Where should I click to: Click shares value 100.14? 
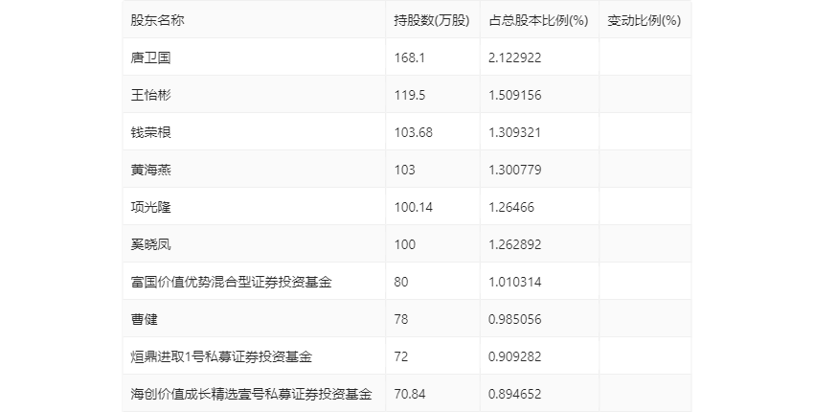tap(414, 207)
